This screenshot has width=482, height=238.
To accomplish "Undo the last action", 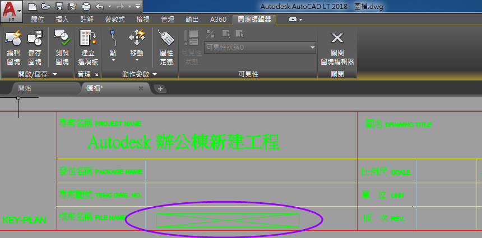I will pyautogui.click(x=100, y=6).
